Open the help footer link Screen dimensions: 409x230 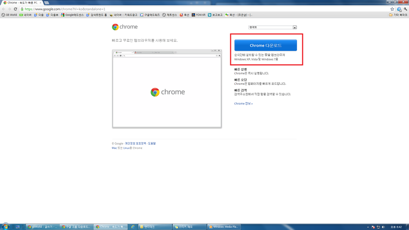coord(152,143)
